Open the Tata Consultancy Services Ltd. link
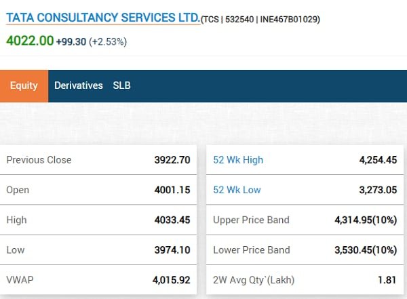Viewport: 407px width, 299px height. pos(103,18)
